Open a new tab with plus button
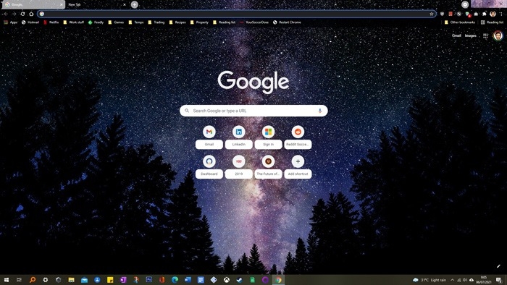507x285 pixels. pos(135,4)
